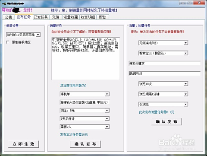Open the 浏览间隔1分钟 dropdown

[185, 94]
